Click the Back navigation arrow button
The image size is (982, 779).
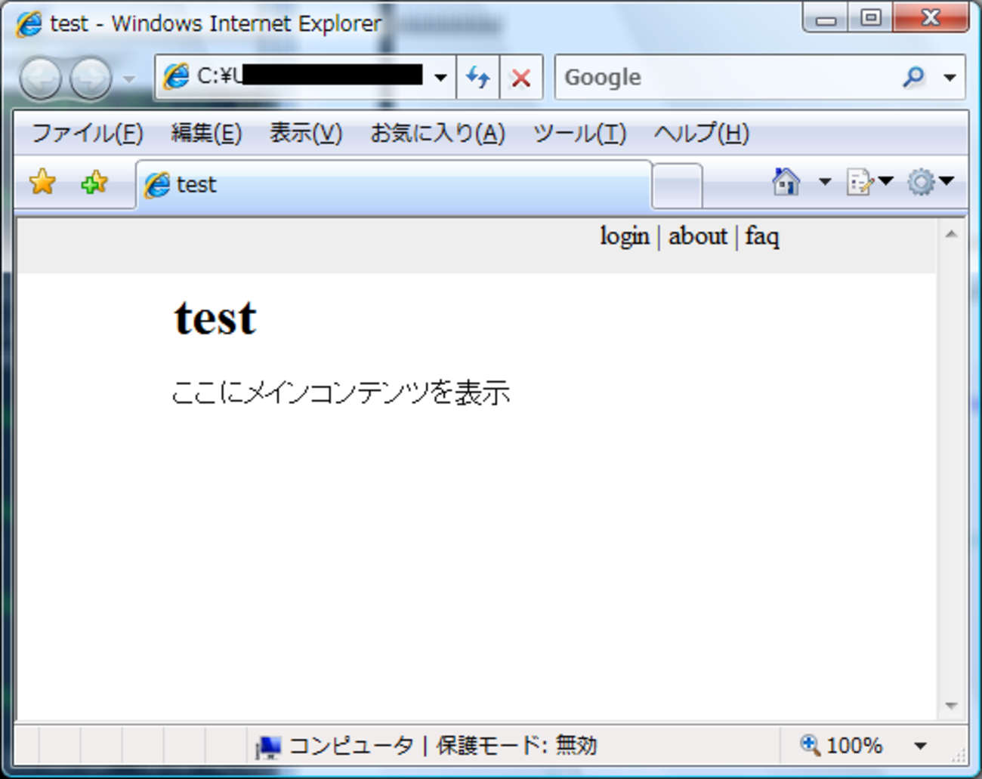pos(40,78)
